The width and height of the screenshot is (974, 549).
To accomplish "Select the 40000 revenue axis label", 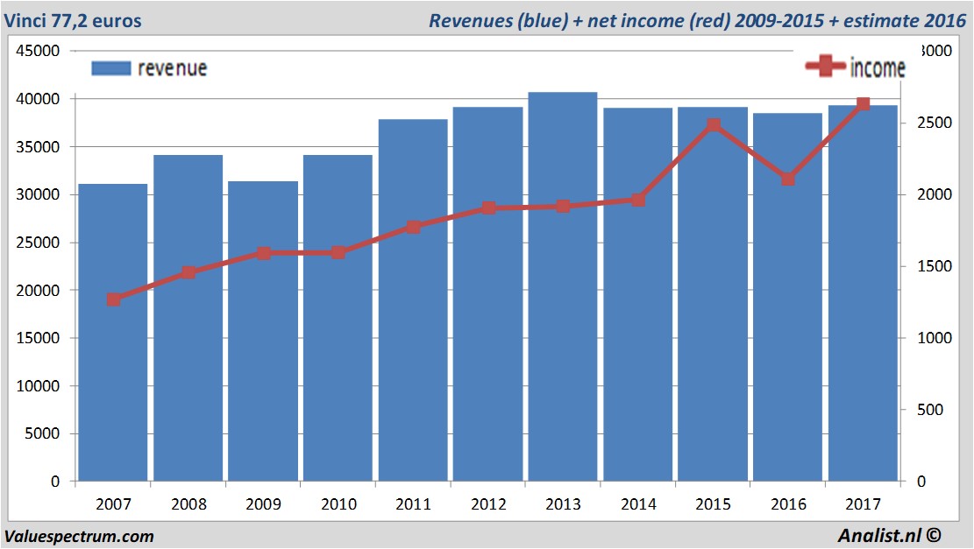I will pos(38,99).
